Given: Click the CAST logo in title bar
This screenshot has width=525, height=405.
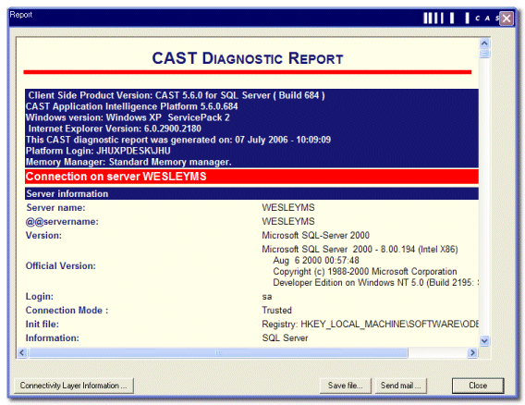Looking at the screenshot, I should coord(461,18).
